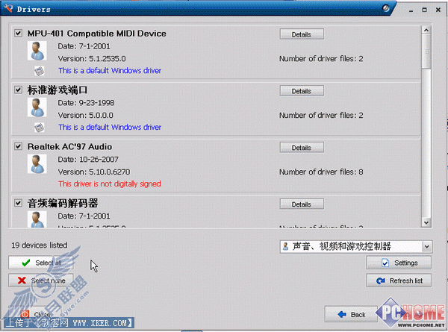The image size is (448, 332).
Task: Click the 标准游戏端口 device category icon
Action: (37, 107)
